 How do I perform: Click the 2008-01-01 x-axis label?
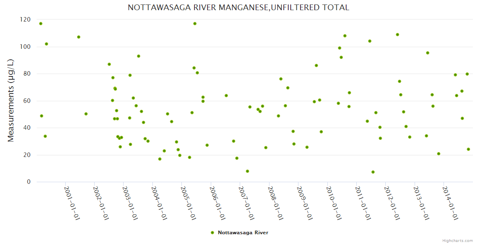click(x=275, y=203)
